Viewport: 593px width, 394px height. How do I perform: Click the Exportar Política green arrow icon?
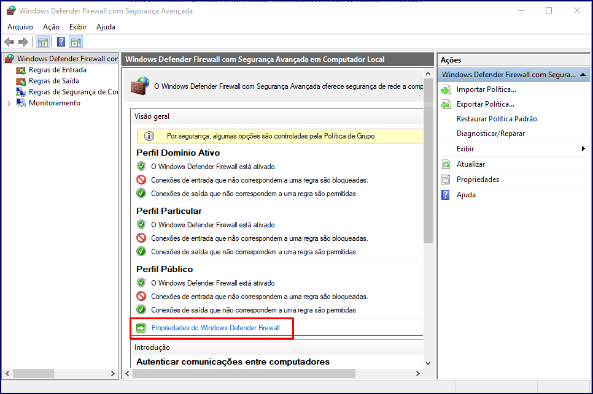tap(446, 105)
